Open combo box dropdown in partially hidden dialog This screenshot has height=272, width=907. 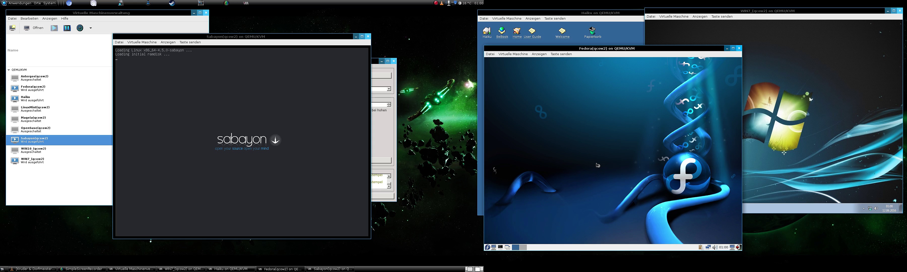click(x=389, y=89)
